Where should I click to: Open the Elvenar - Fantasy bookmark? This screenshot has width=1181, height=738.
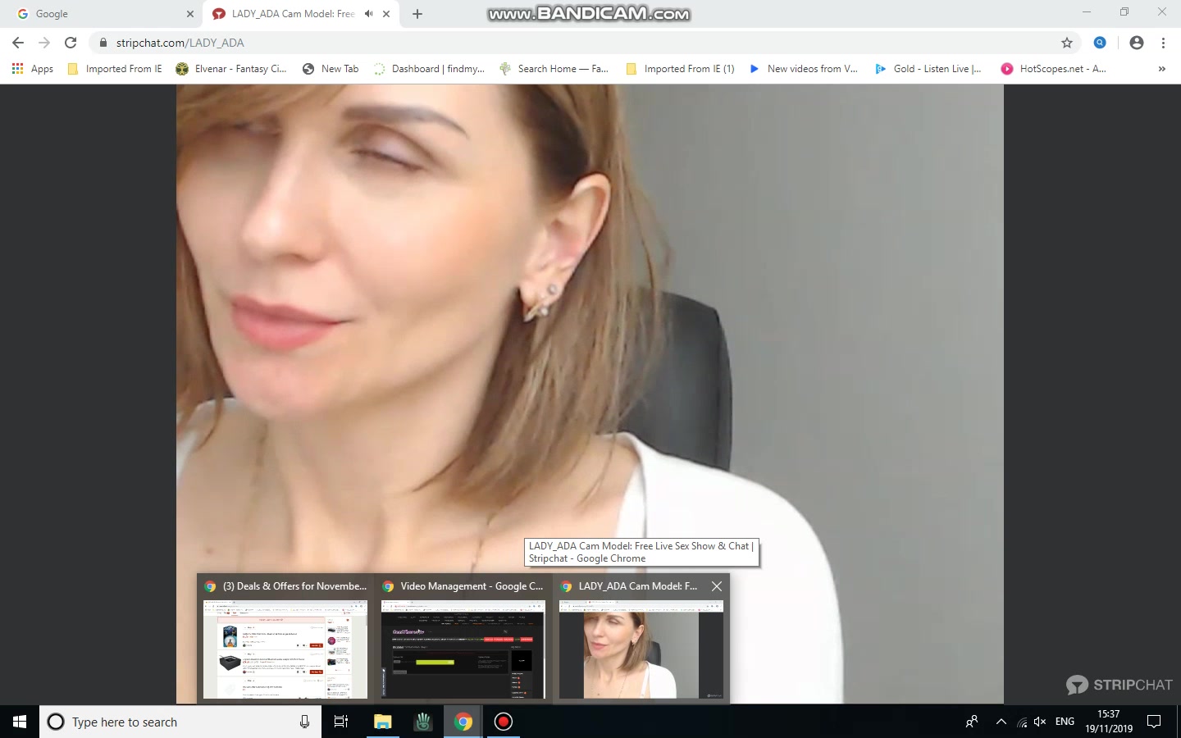[x=231, y=69]
